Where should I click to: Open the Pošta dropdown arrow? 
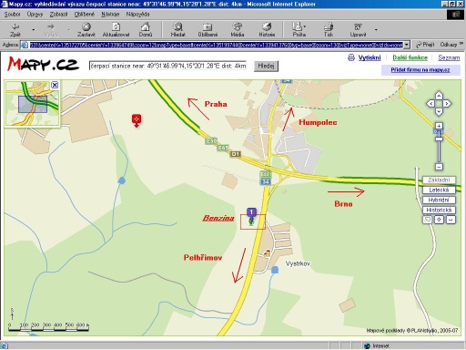305,26
